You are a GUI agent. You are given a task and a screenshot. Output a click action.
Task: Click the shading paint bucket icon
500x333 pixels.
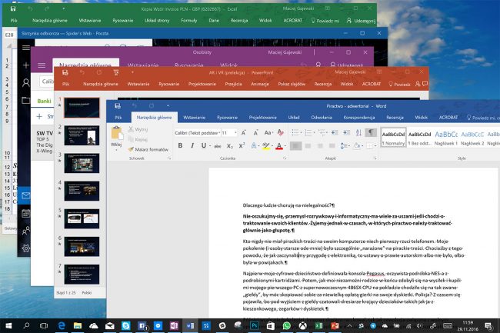356,146
